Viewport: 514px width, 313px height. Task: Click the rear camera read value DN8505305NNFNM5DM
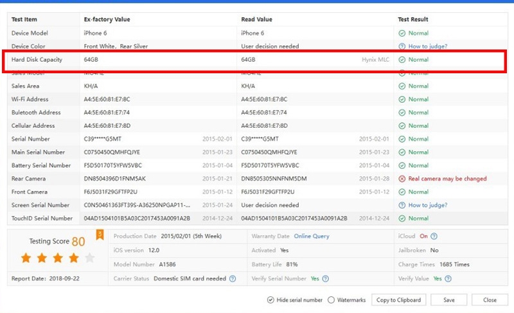[x=274, y=179]
